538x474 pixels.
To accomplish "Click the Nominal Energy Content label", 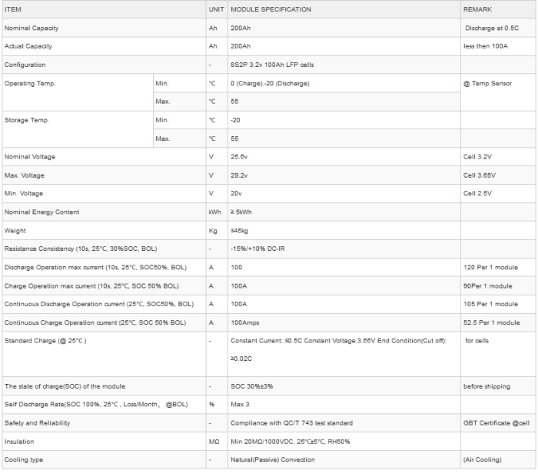I will click(42, 212).
